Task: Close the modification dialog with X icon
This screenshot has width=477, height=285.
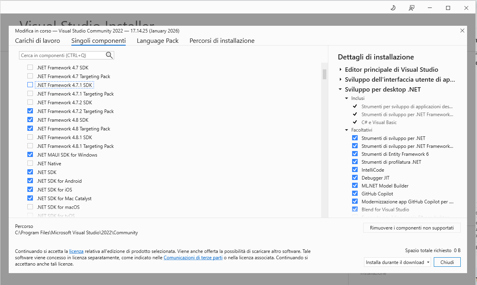Action: [462, 31]
